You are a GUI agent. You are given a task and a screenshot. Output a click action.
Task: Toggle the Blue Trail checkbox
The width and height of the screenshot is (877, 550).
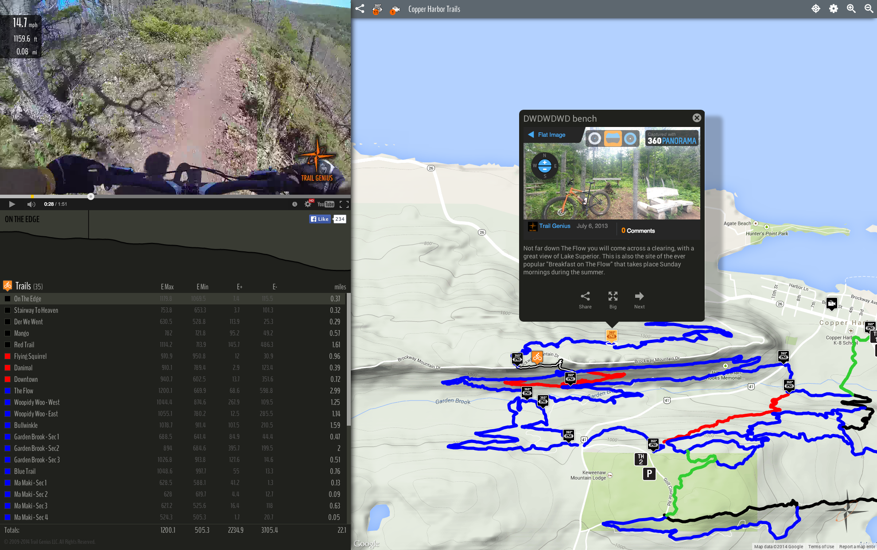(8, 471)
